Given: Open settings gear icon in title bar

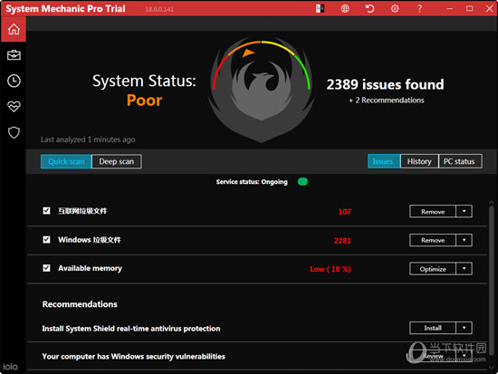Looking at the screenshot, I should click(x=395, y=8).
